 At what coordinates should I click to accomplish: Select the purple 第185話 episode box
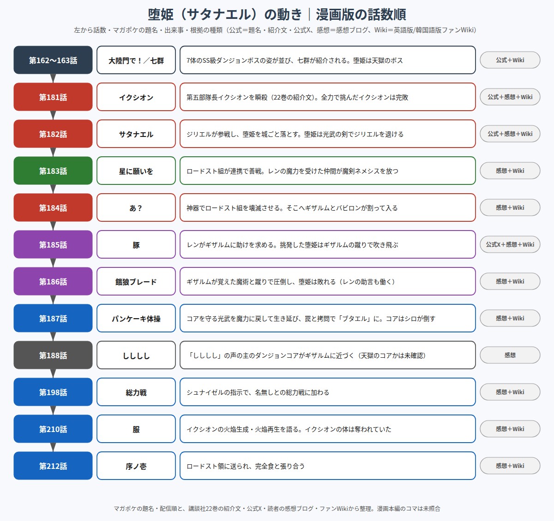tap(53, 244)
